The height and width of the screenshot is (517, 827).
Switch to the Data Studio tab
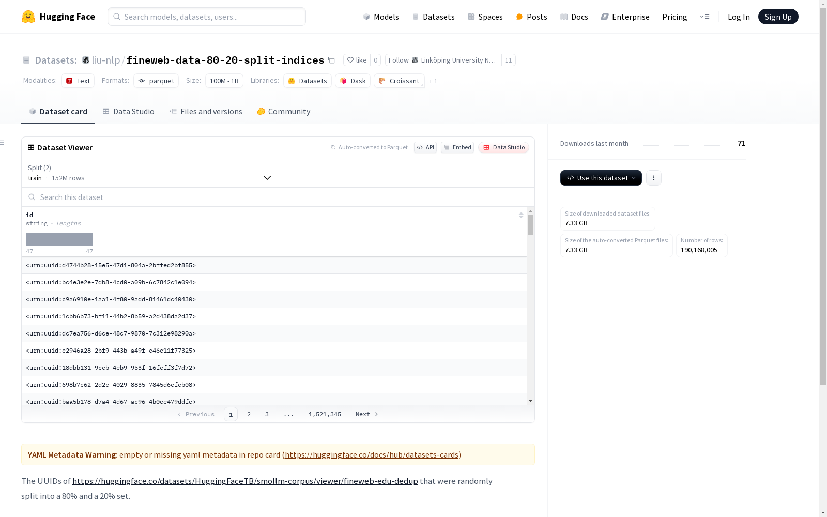[x=129, y=112]
